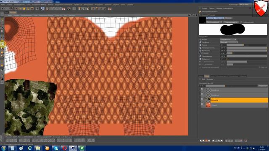Open the Справка menu in the main menu bar

coord(130,5)
